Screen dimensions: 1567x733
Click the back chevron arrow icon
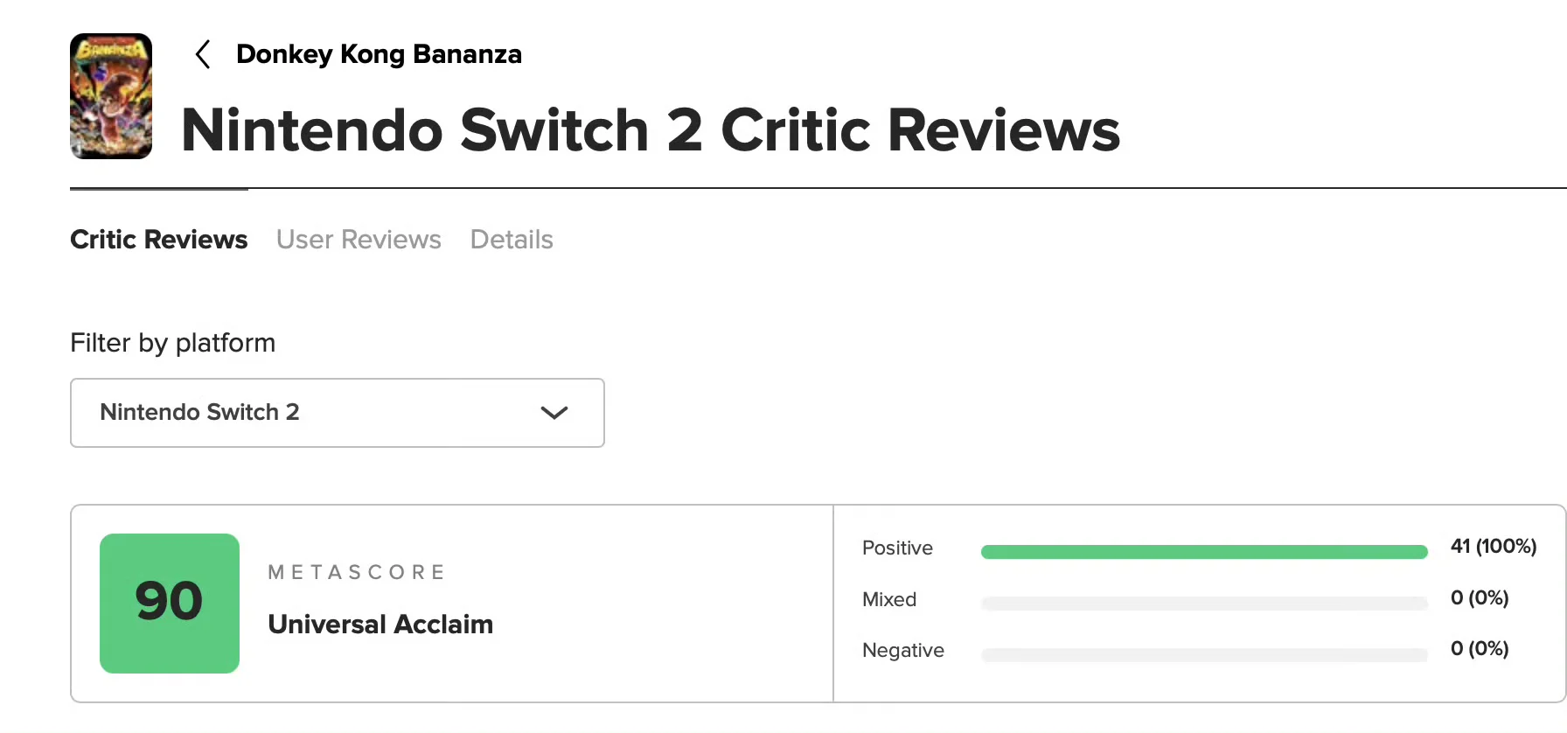(x=202, y=54)
